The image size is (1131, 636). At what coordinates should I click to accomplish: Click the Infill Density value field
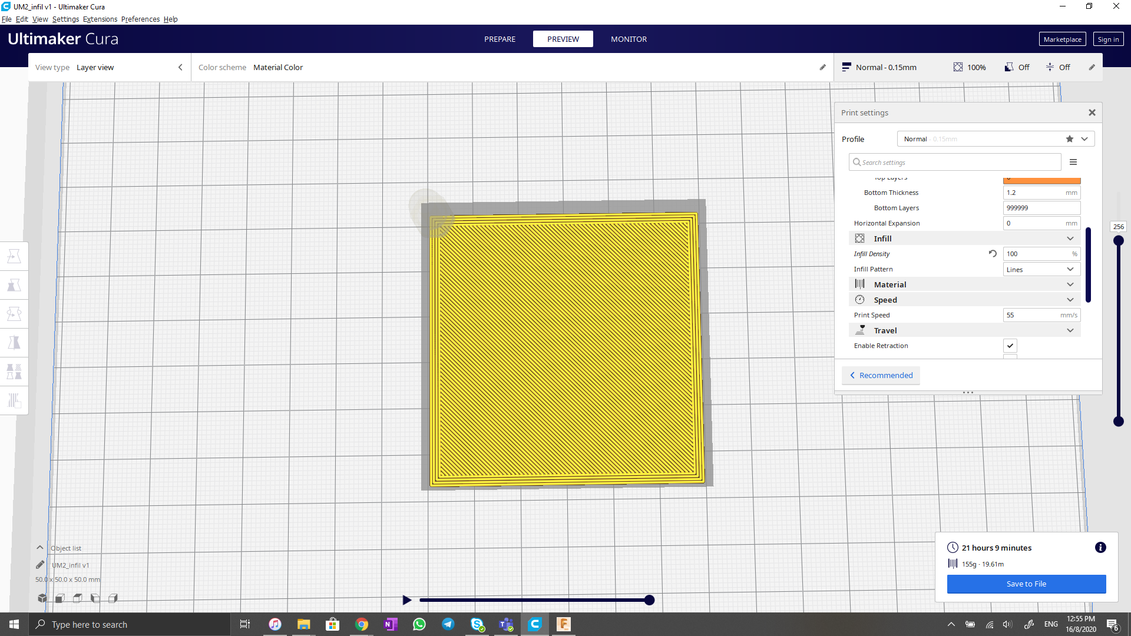[1041, 254]
